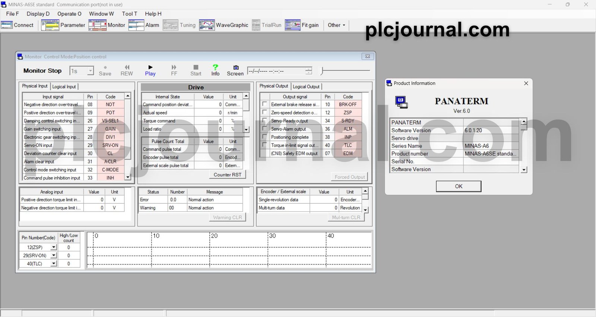The width and height of the screenshot is (596, 317).
Task: Click the app icon in main title bar
Action: click(x=4, y=4)
